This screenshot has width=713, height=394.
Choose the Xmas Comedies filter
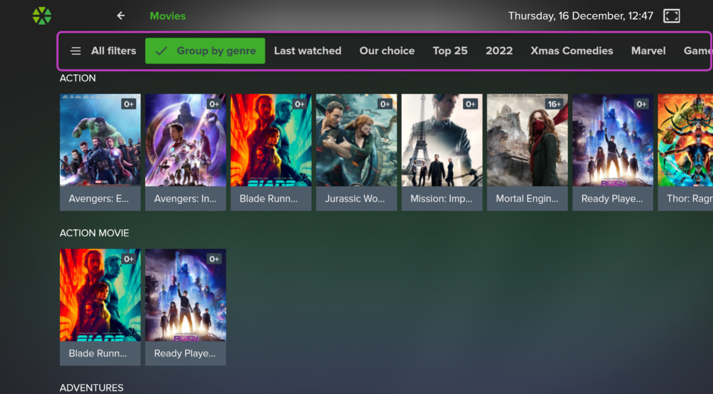tap(572, 51)
